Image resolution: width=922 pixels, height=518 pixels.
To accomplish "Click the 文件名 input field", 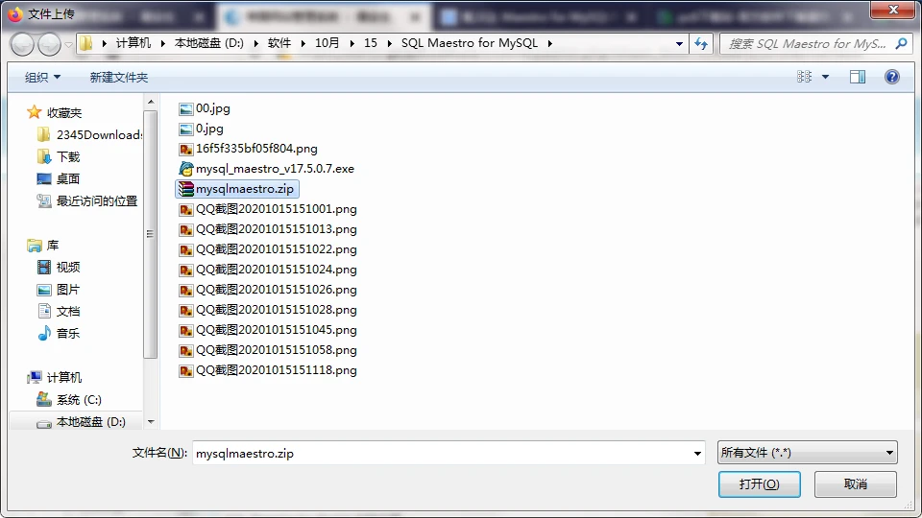I will point(441,453).
